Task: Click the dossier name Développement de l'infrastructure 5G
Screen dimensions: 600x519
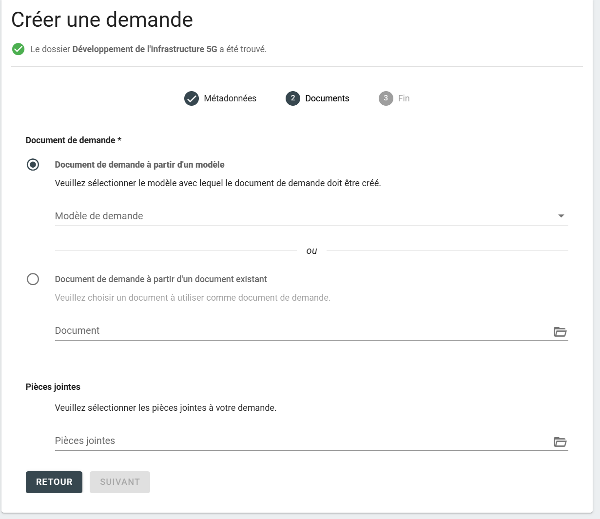Action: coord(145,49)
